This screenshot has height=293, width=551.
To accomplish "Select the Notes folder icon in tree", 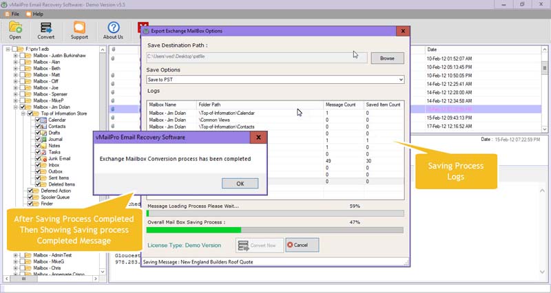I will [x=43, y=146].
